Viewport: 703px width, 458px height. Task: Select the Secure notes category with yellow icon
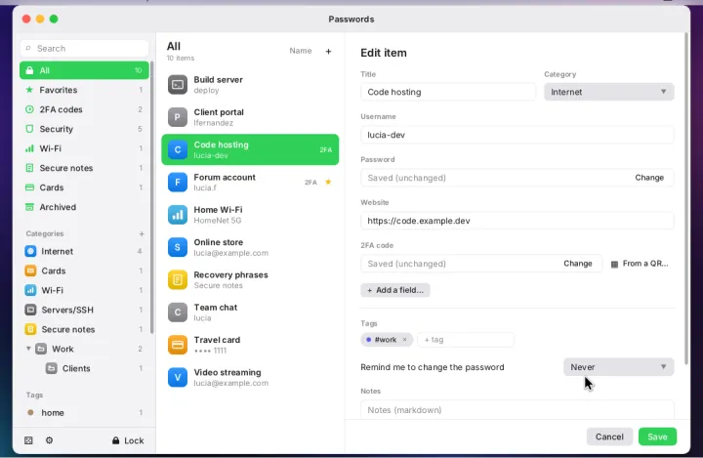click(84, 329)
